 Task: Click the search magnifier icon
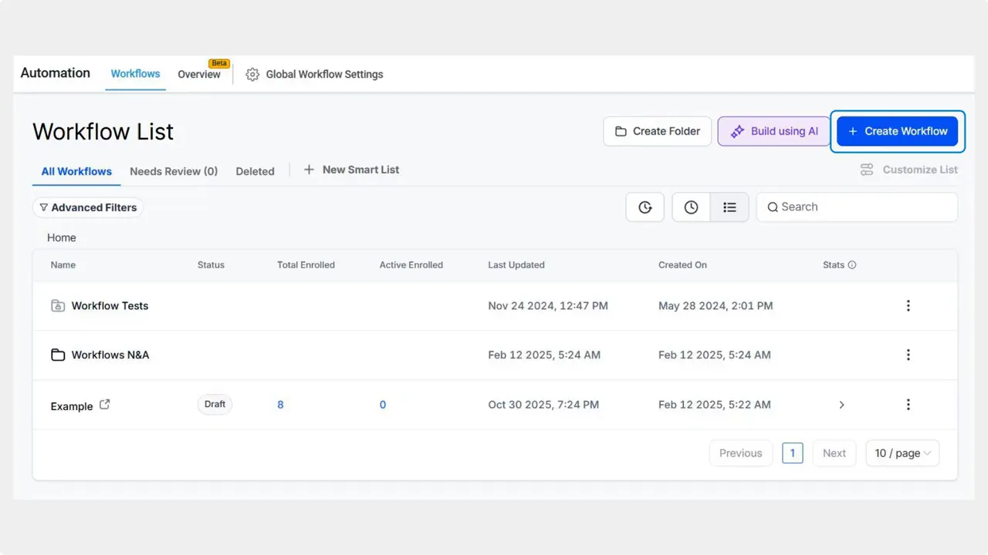(x=773, y=207)
